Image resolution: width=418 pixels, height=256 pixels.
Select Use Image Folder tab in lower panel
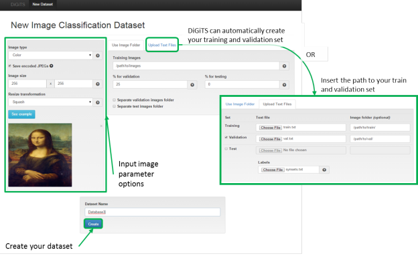pyautogui.click(x=240, y=104)
